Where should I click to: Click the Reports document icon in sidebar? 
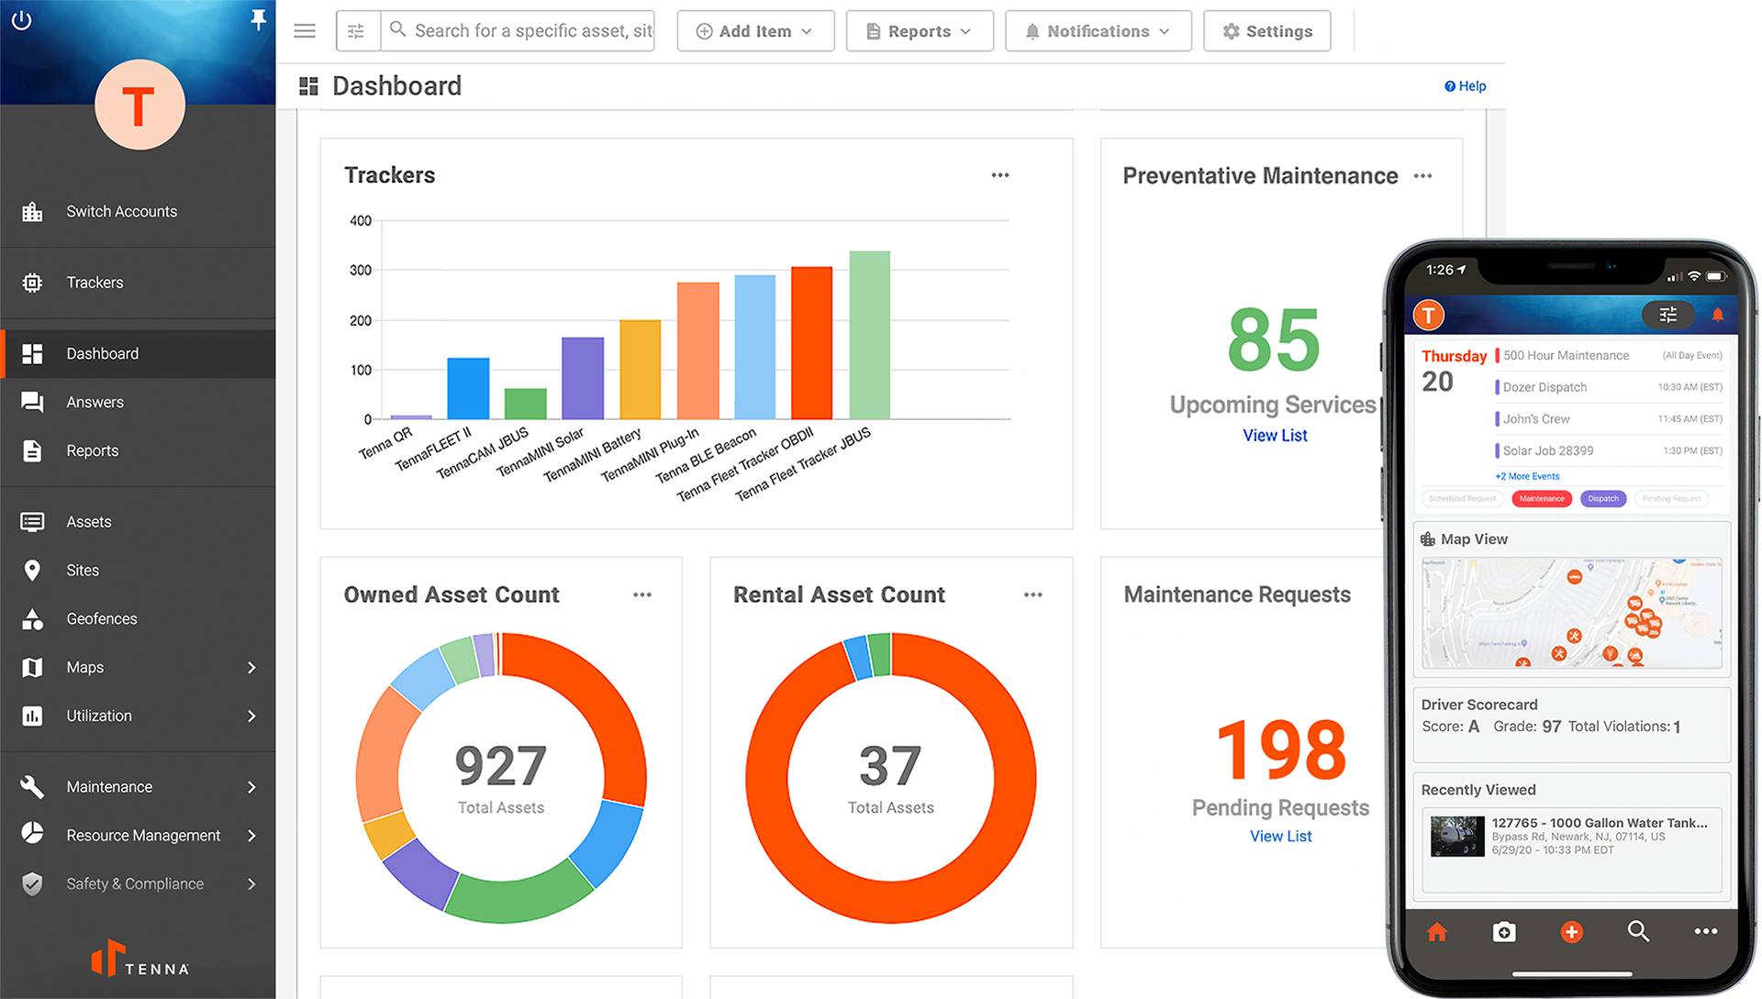click(32, 450)
